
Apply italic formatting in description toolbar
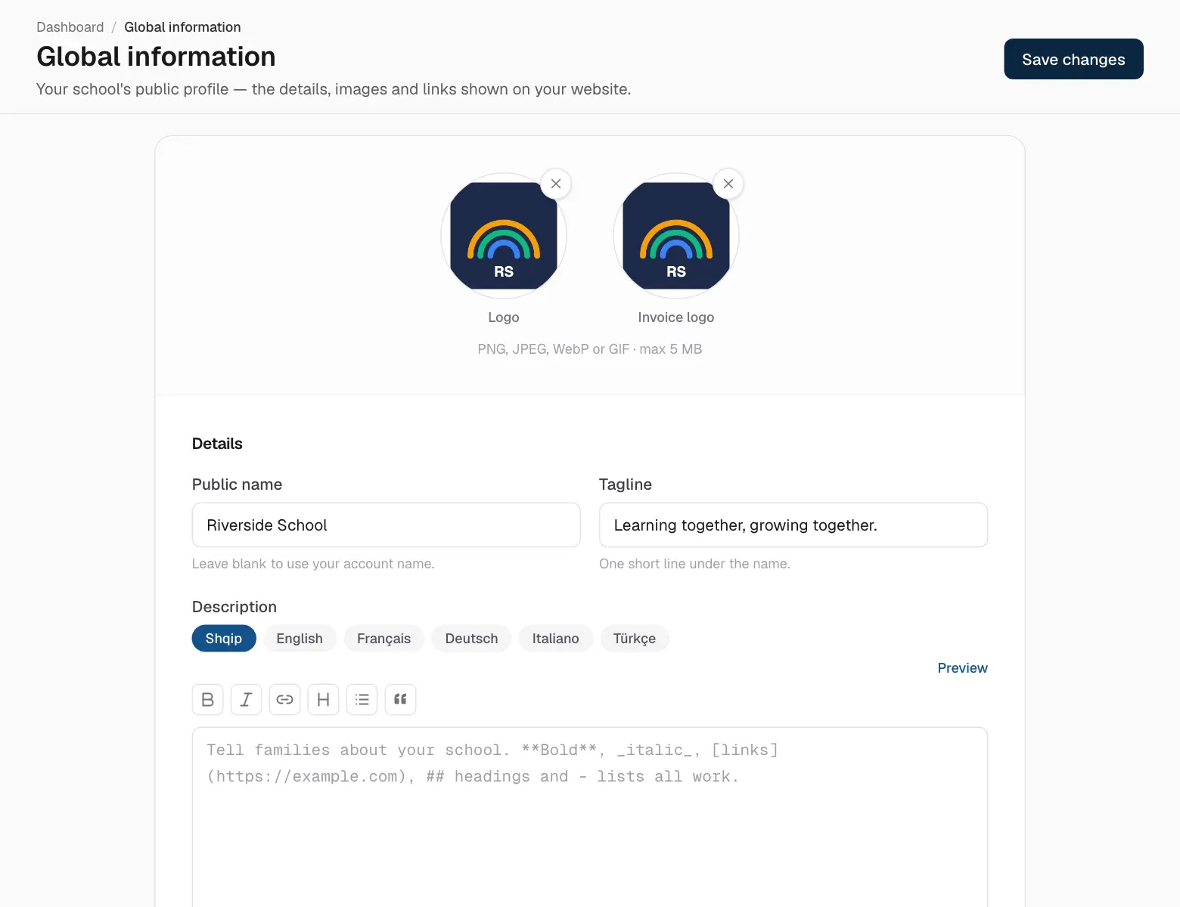pyautogui.click(x=247, y=699)
